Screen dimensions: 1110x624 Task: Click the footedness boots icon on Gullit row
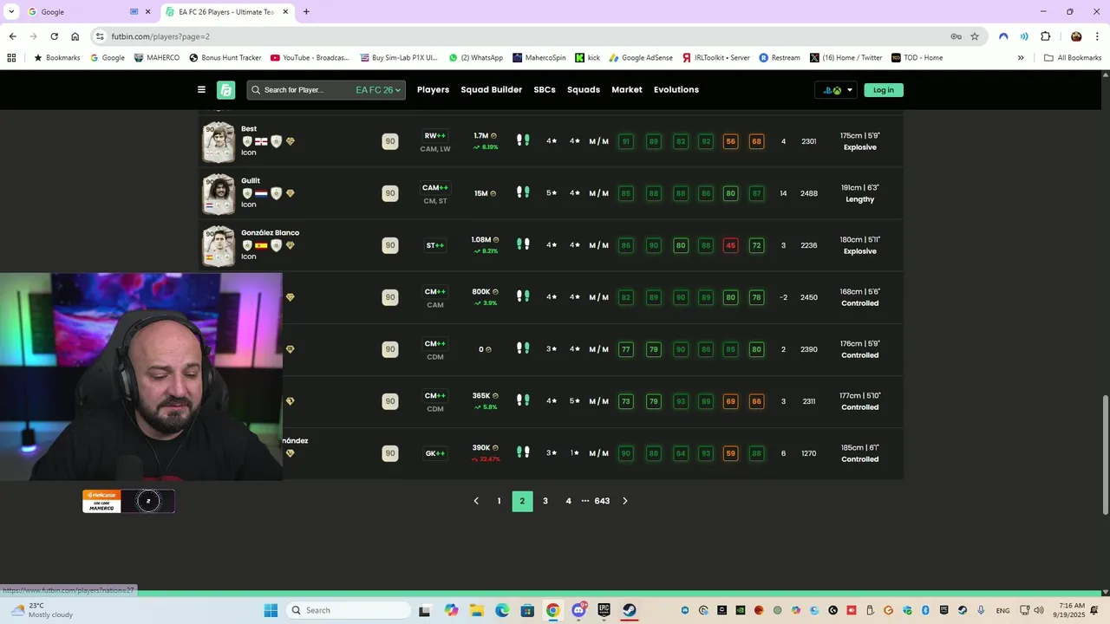(523, 192)
